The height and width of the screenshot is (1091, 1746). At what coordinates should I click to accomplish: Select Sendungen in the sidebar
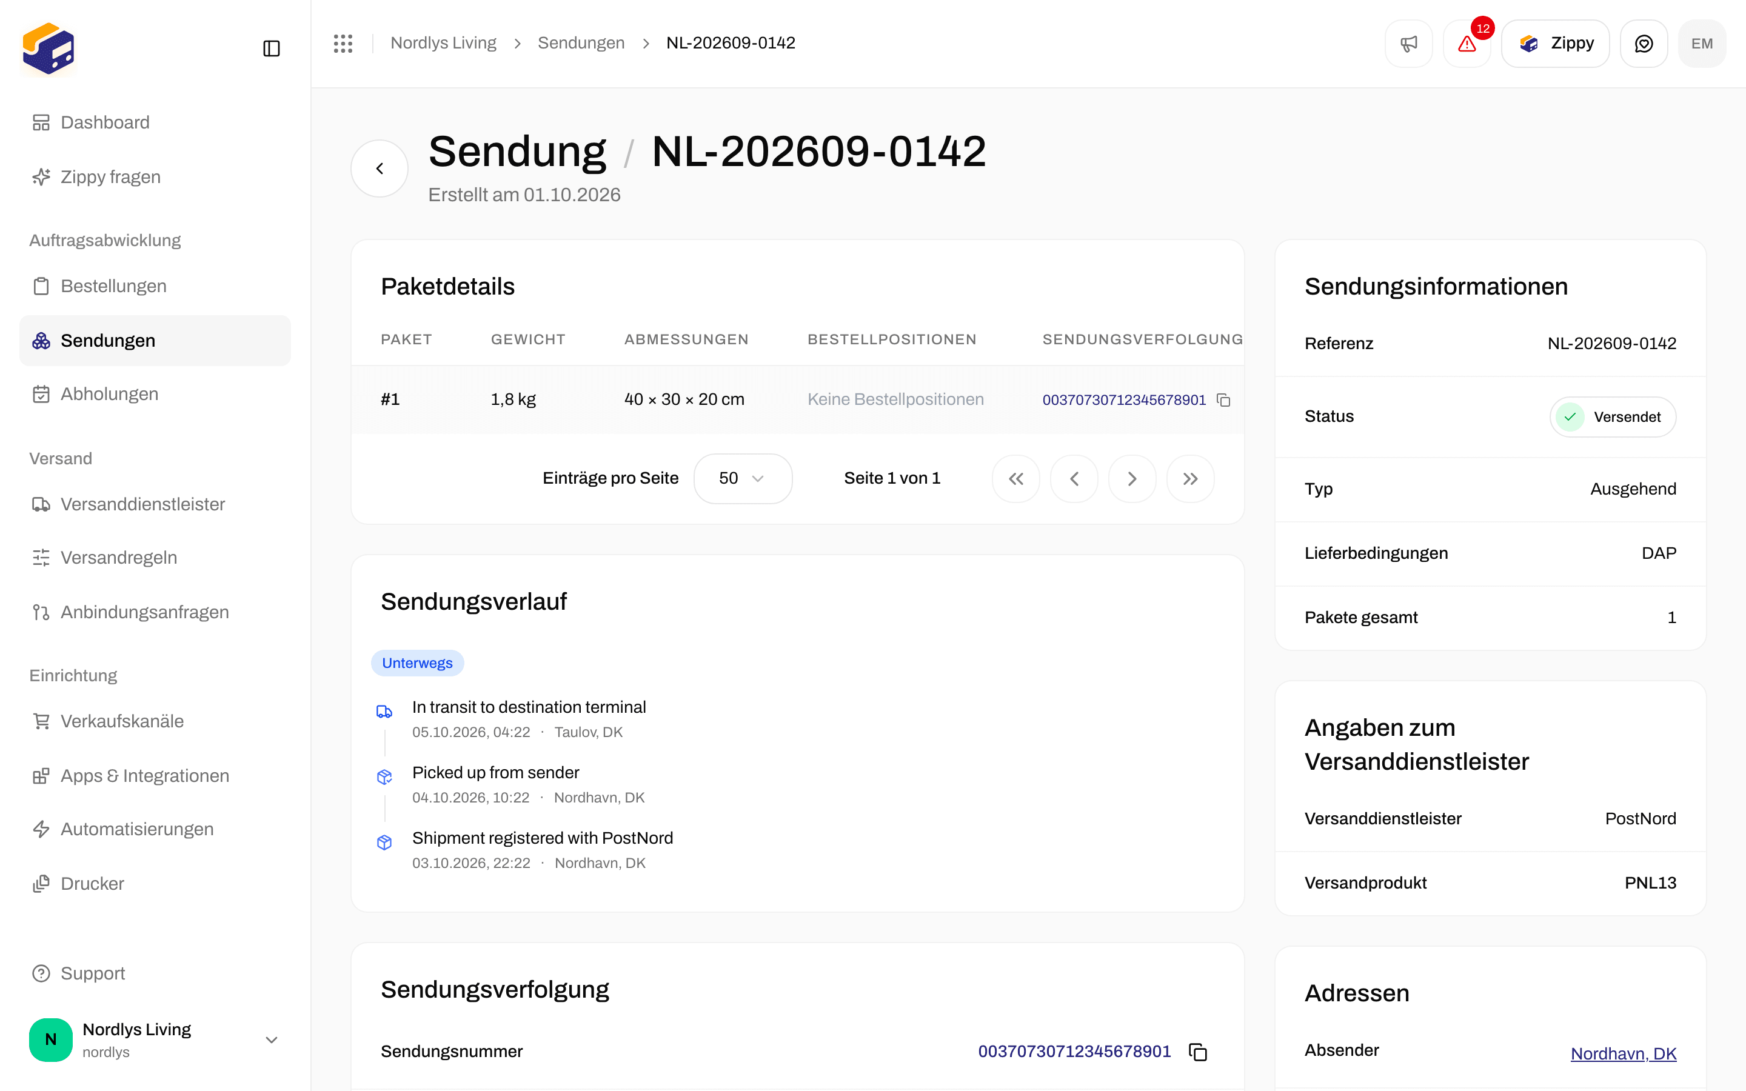pyautogui.click(x=155, y=341)
